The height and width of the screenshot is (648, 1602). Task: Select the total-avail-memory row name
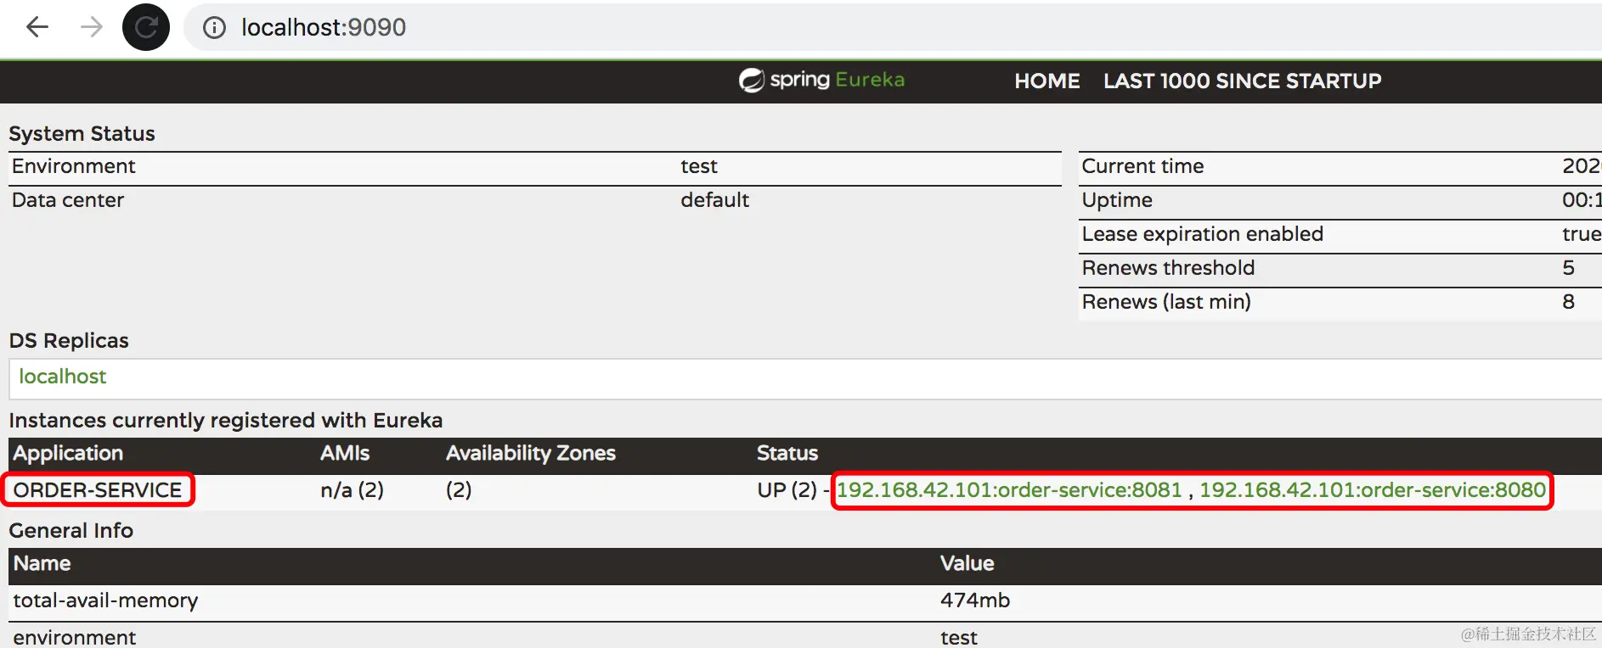click(105, 601)
